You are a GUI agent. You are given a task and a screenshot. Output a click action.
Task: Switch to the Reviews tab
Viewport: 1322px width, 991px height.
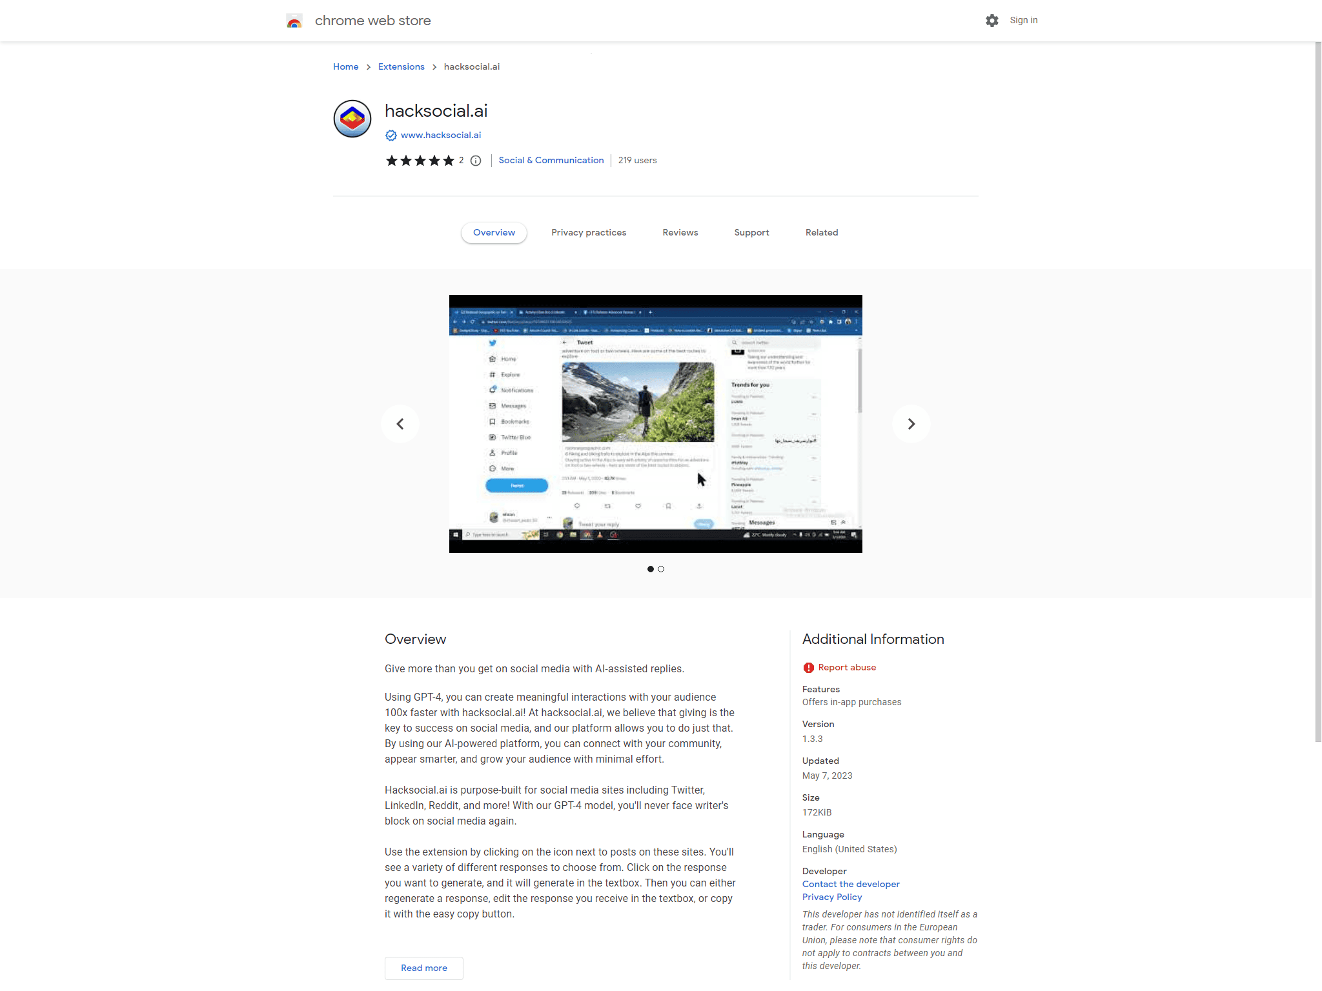(680, 233)
